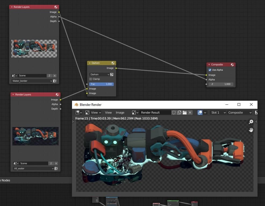Expand the left toolbar arrow in render view

73,121
